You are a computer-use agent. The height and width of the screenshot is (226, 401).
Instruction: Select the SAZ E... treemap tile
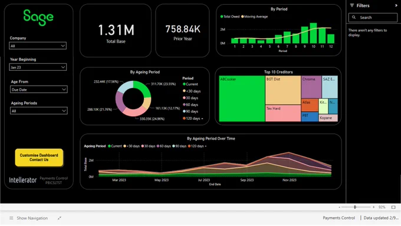pyautogui.click(x=330, y=87)
